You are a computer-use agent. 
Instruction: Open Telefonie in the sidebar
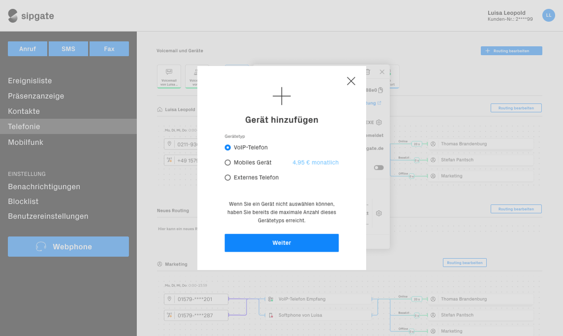point(68,127)
